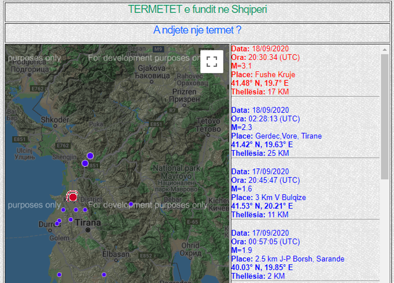Click the 'TERMETET e fundit ne Shqiperi' heading
The image size is (394, 283).
pyautogui.click(x=197, y=9)
